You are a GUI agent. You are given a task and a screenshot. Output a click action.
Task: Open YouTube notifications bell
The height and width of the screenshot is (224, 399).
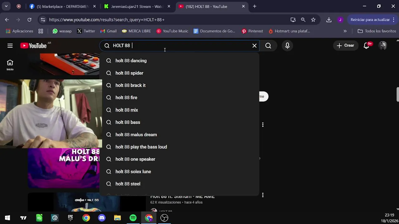point(366,46)
